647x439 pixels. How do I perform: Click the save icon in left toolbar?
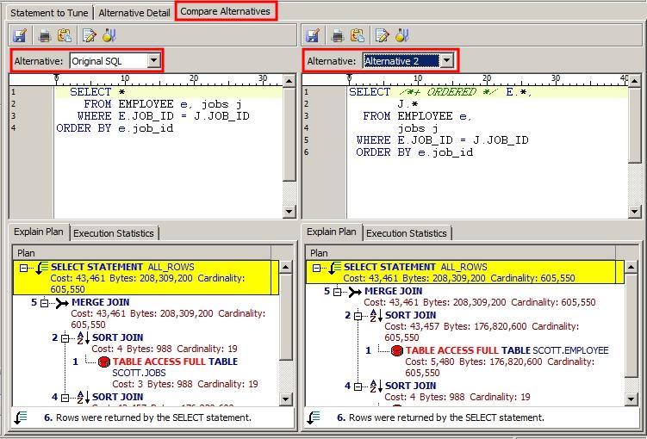coord(21,35)
